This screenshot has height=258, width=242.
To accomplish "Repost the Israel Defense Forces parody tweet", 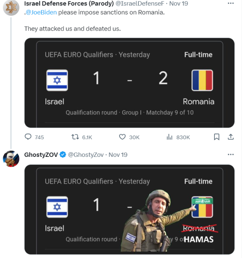I will pos(75,137).
